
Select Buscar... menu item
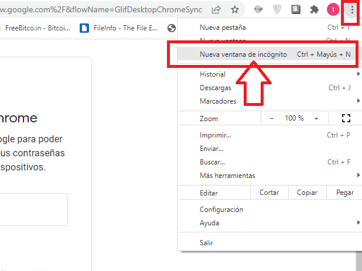click(x=269, y=162)
